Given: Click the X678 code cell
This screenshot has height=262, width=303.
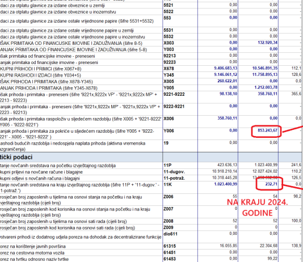Looking at the screenshot, I should (169, 69).
